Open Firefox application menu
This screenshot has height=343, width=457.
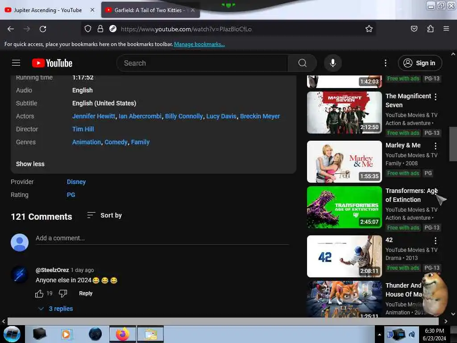(446, 29)
